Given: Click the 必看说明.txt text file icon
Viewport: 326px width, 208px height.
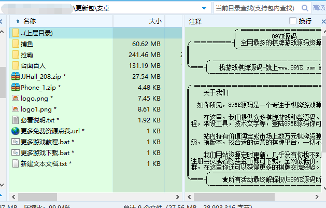Looking at the screenshot, I should click(x=16, y=120).
